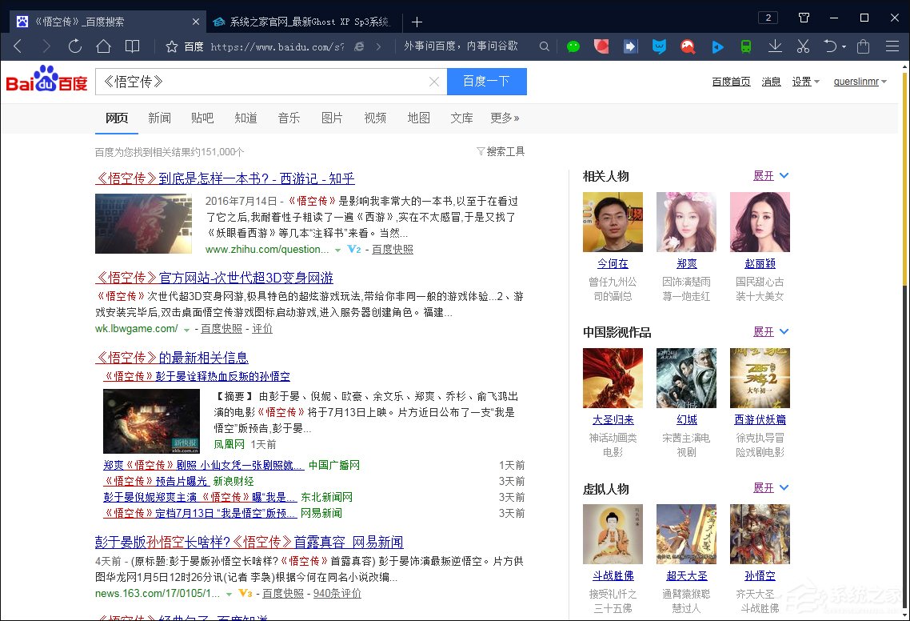The width and height of the screenshot is (910, 621).
Task: Expand the 虚拟人物 section
Action: [x=764, y=487]
